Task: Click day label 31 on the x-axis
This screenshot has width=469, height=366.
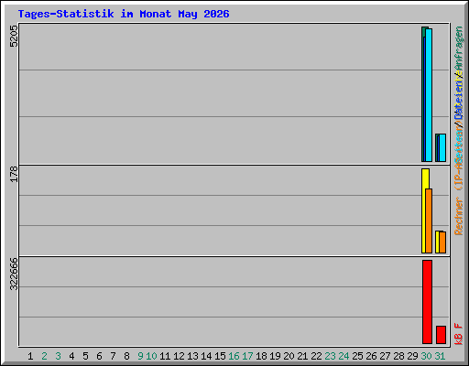Action: pos(440,356)
